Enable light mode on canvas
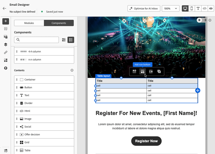The image size is (215, 154). 199,20
